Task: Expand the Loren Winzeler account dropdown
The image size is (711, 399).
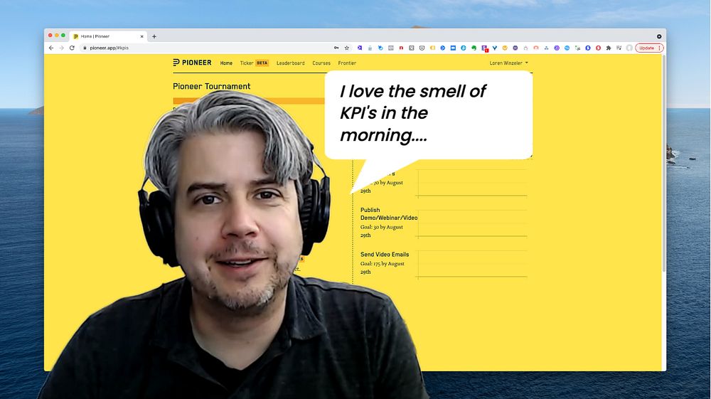Action: [509, 63]
